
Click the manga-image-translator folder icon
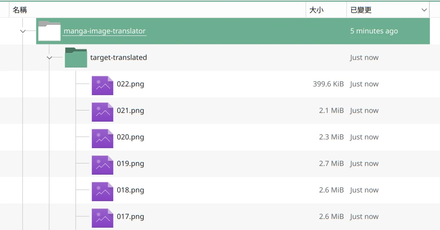point(49,31)
